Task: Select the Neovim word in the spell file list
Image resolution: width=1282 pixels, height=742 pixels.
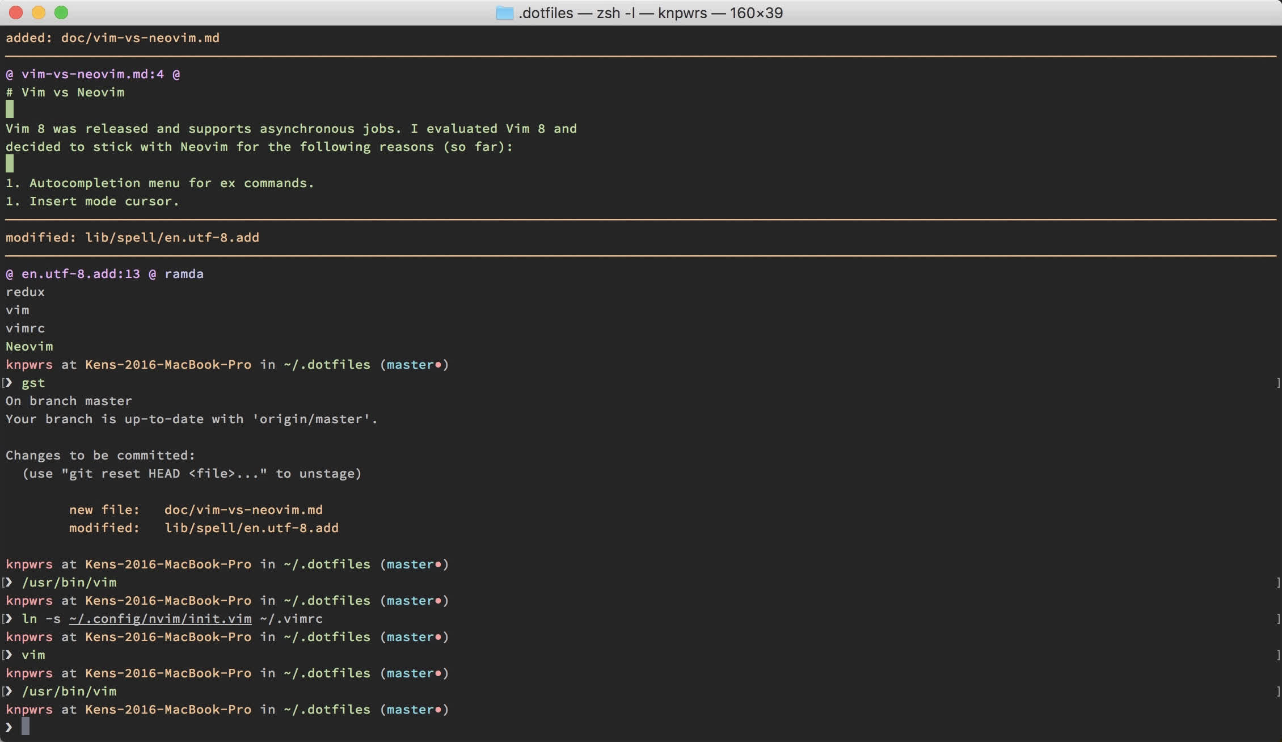Action: pos(29,347)
